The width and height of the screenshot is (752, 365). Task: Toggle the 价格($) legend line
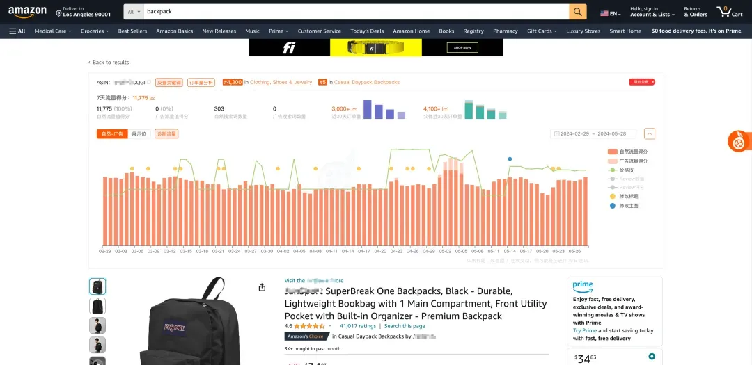(622, 170)
